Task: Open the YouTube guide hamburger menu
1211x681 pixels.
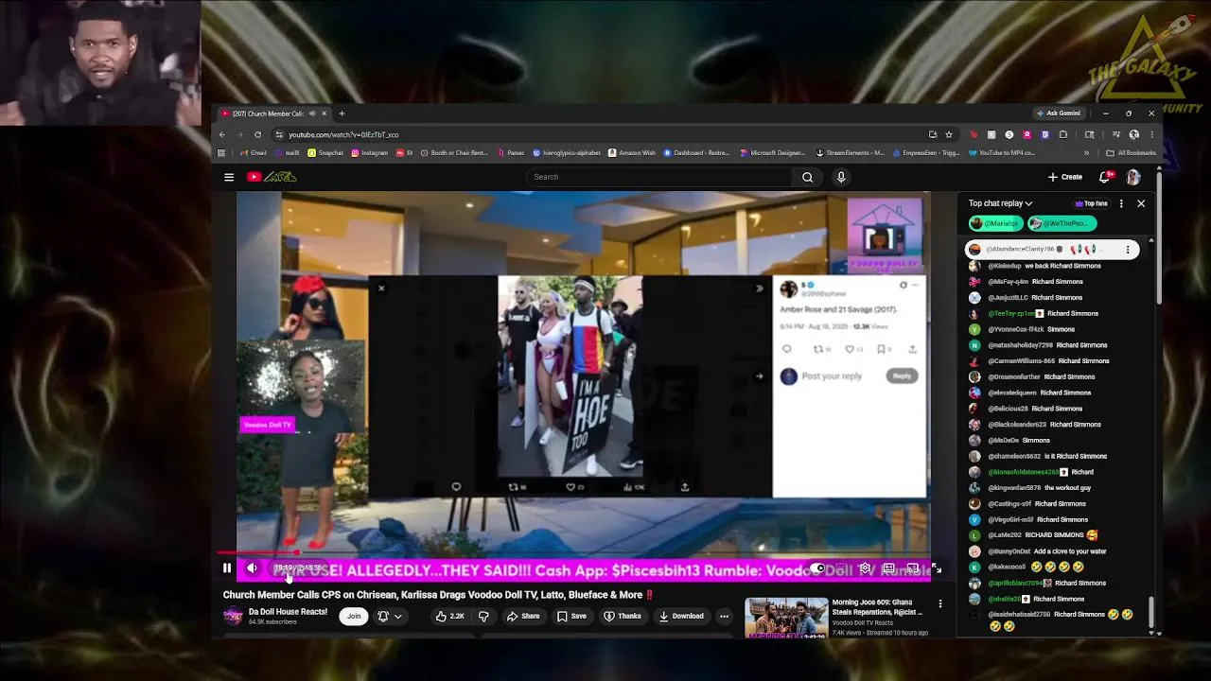Action: (229, 177)
